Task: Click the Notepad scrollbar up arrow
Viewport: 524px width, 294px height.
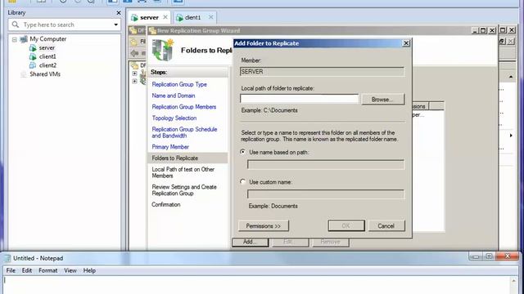Action: (514, 281)
